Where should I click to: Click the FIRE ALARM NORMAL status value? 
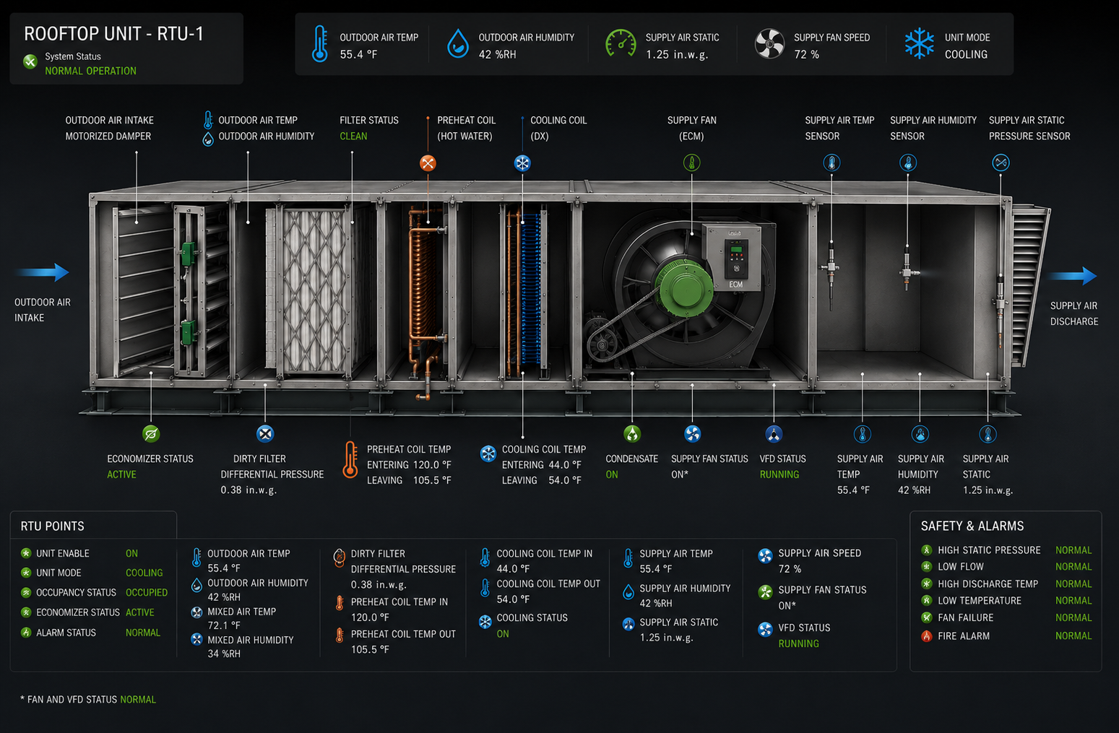(x=1073, y=636)
